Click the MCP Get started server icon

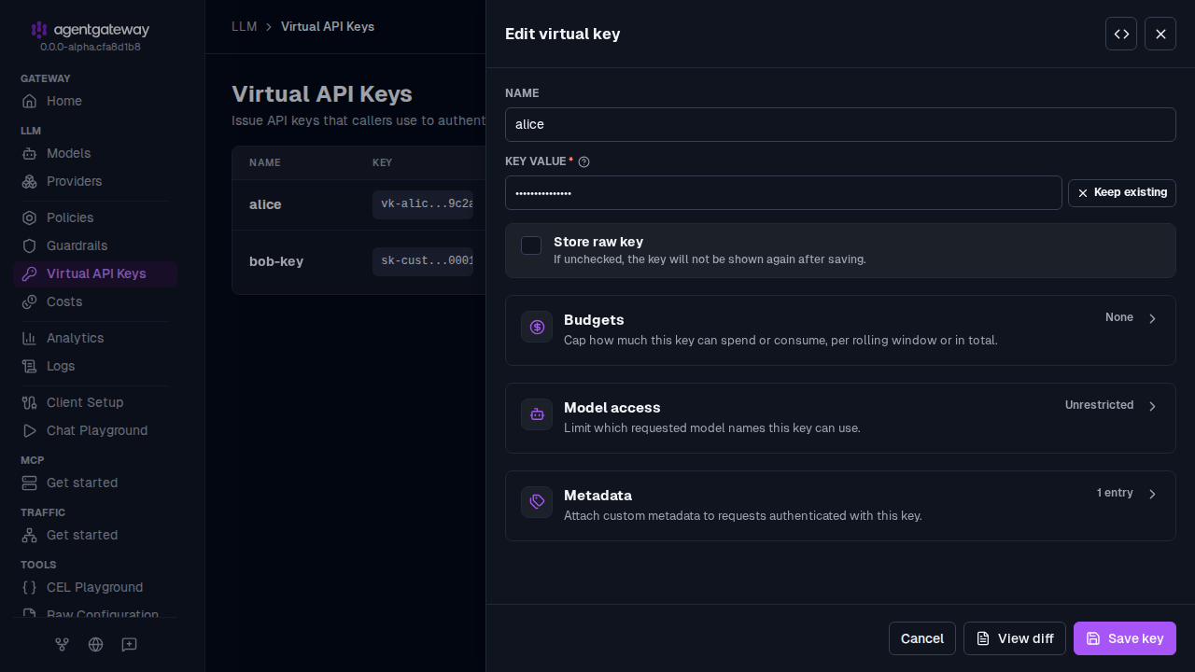(30, 483)
